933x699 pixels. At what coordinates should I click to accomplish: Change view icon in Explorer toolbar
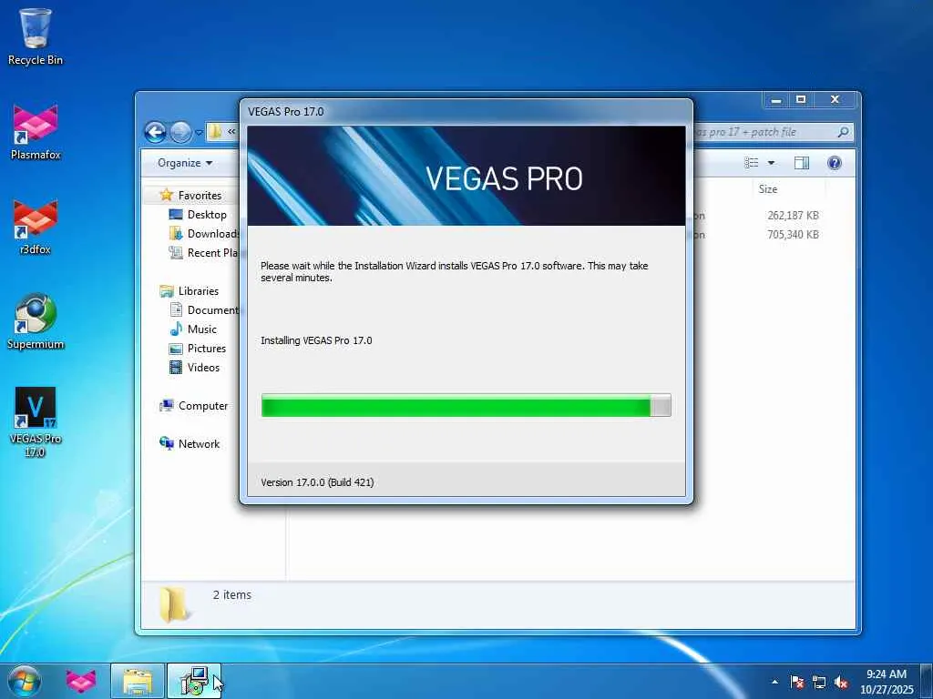tap(752, 163)
